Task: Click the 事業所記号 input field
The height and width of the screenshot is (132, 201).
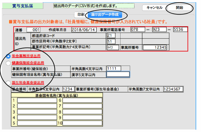Action: click(x=113, y=47)
